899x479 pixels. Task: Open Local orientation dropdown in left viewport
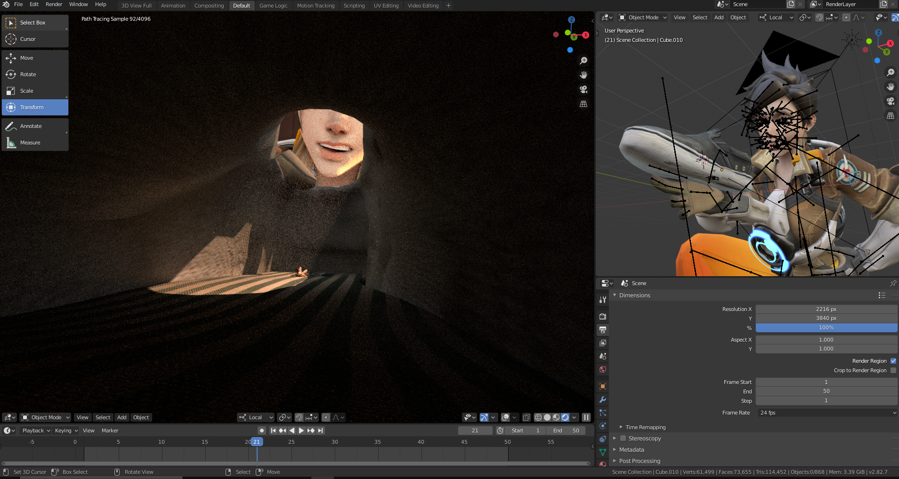[256, 417]
